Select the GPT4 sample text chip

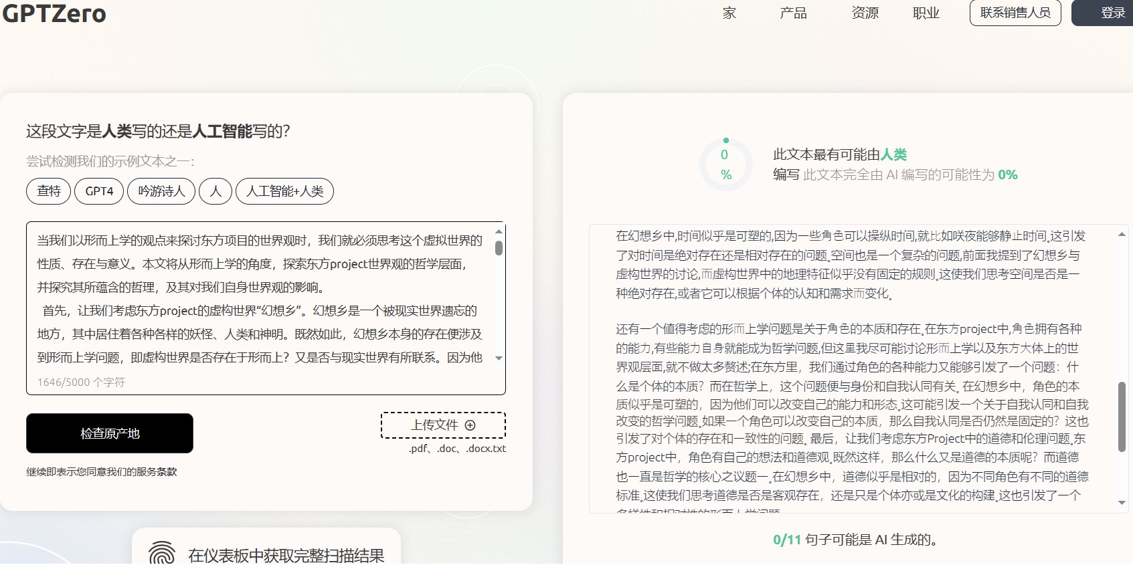99,191
